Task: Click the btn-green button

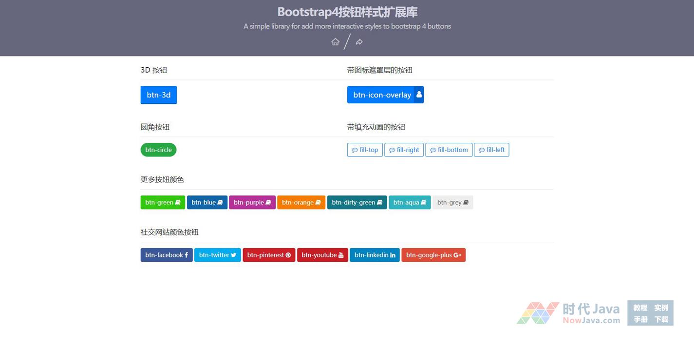Action: [163, 202]
